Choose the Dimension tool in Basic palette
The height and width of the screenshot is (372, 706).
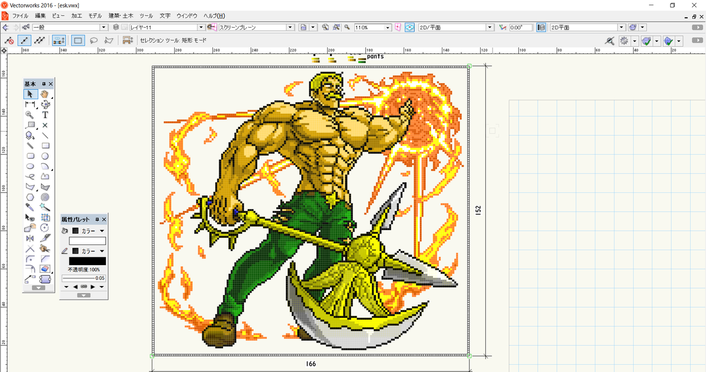(x=30, y=105)
